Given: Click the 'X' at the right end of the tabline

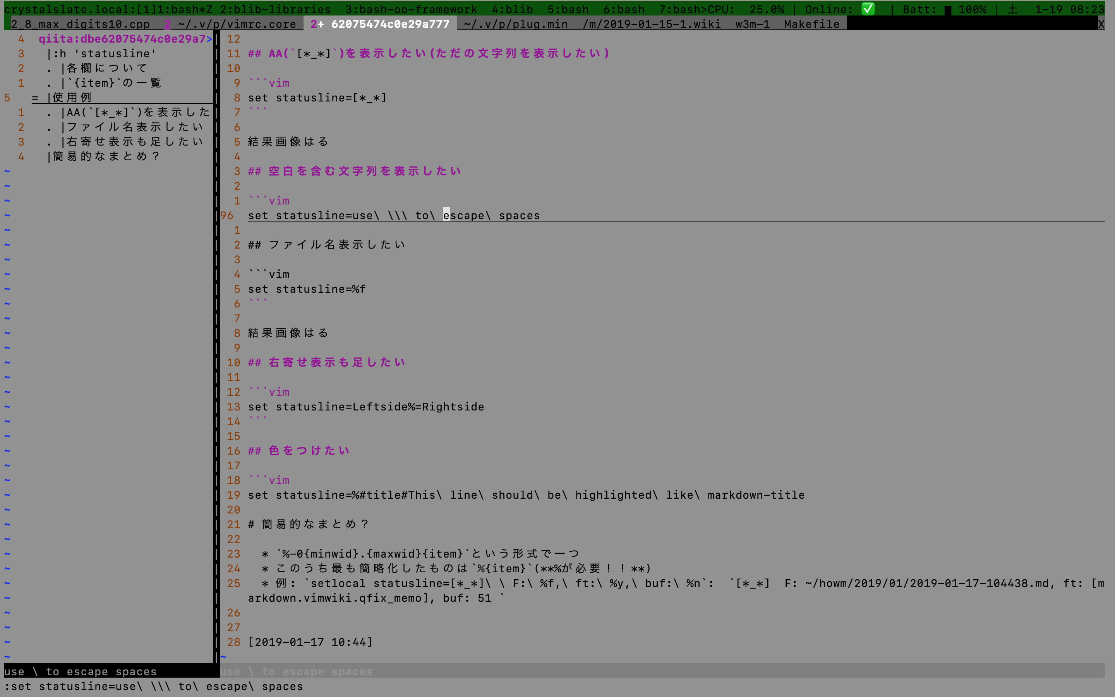Looking at the screenshot, I should click(x=1101, y=24).
